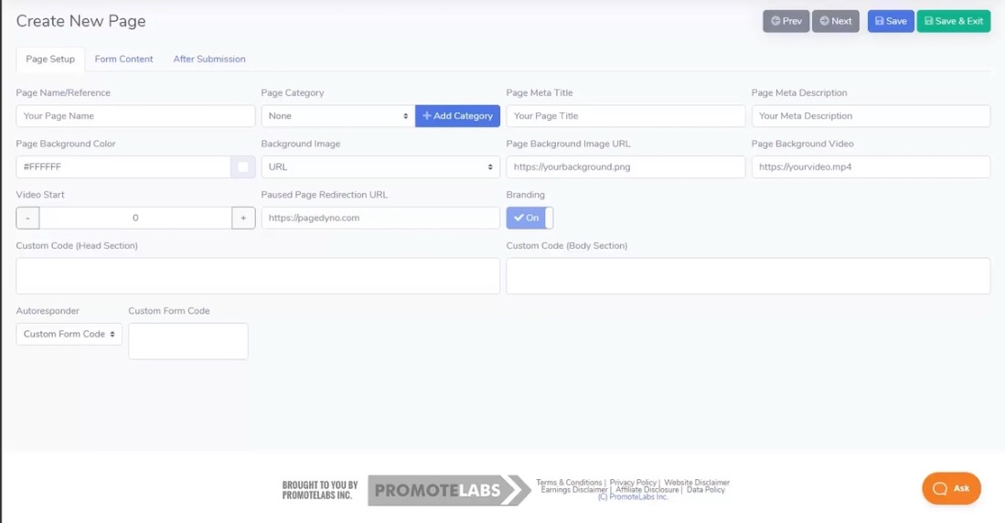Expand the Background Image URL dropdown

pyautogui.click(x=380, y=166)
